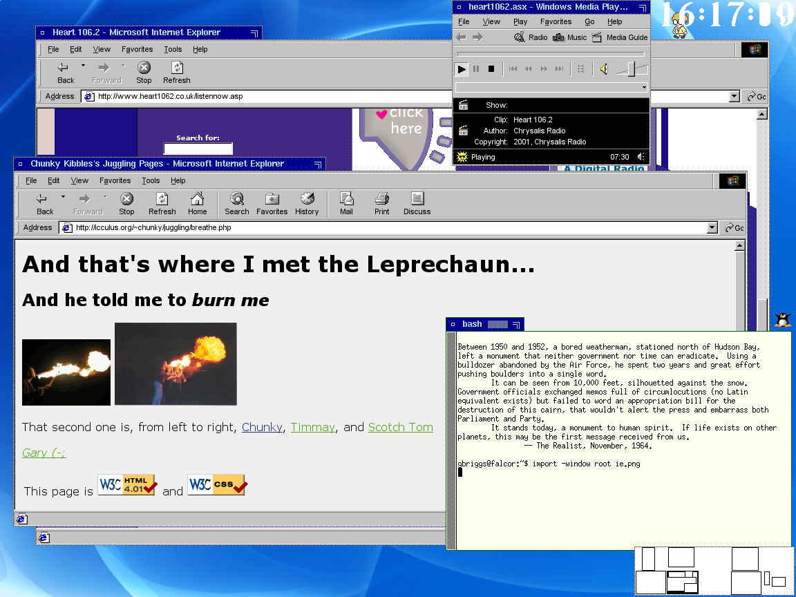Start playback in Windows Media Player

point(462,68)
